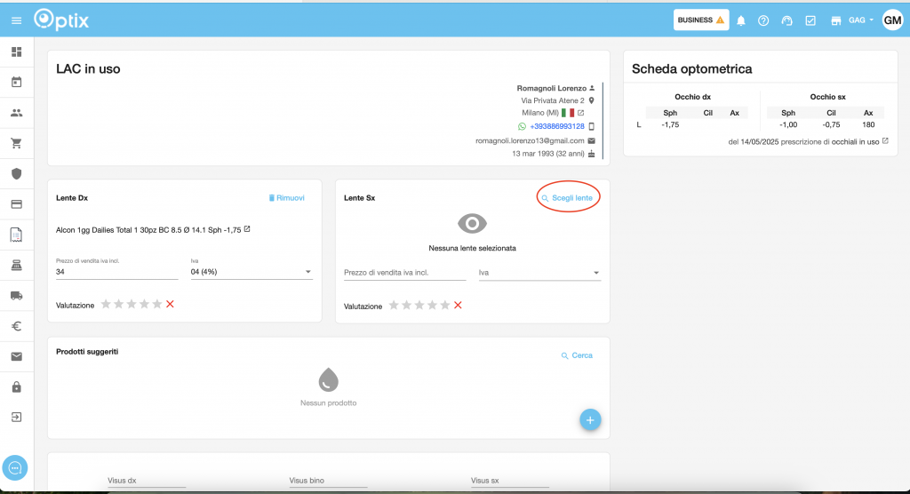Click the Lente Dx sale price field

coord(116,272)
